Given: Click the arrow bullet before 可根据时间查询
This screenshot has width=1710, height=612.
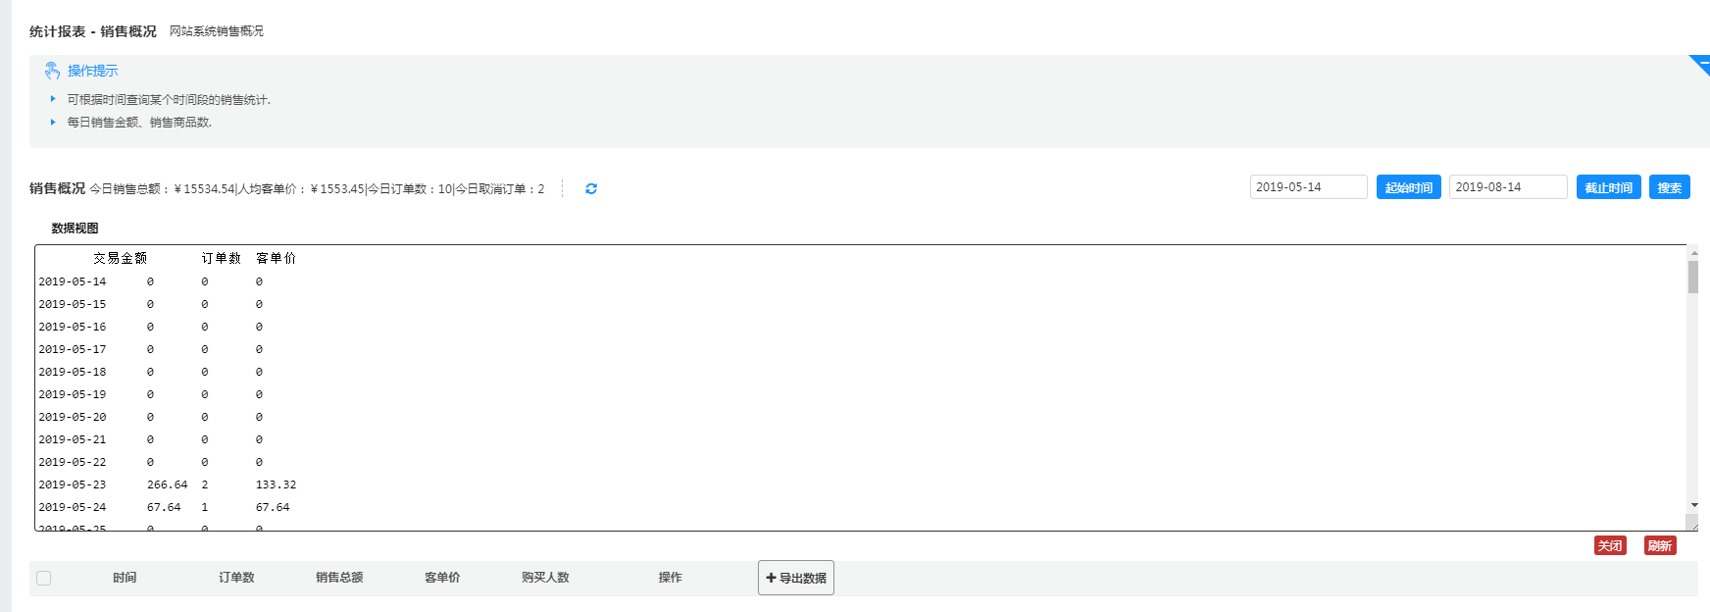Looking at the screenshot, I should [x=53, y=99].
